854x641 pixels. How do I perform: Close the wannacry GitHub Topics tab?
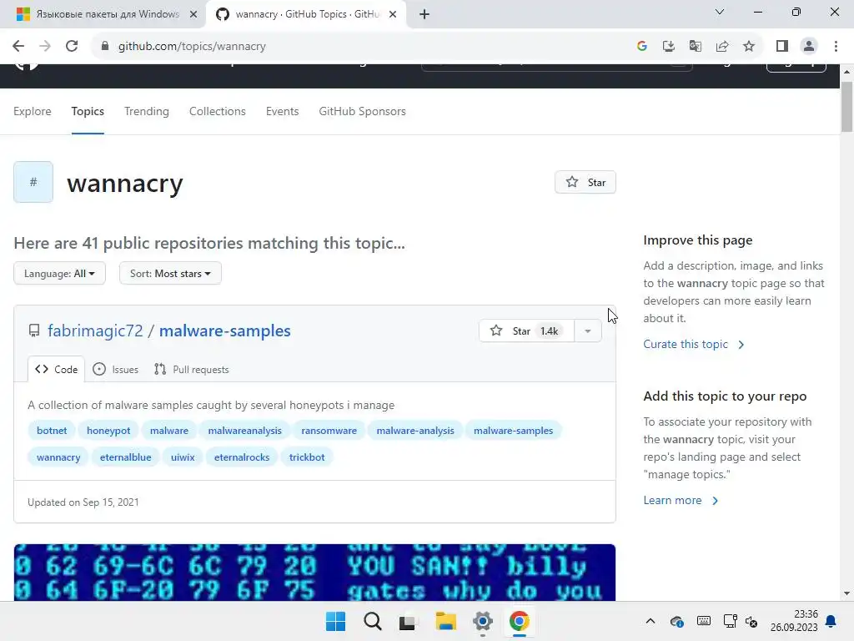393,14
